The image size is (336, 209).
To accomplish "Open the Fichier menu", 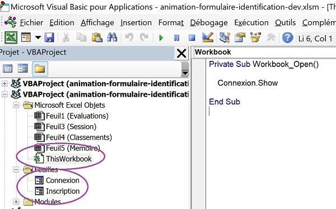I will (31, 22).
